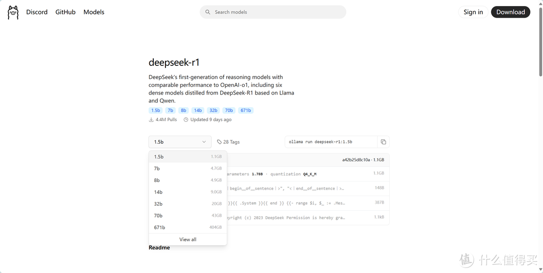This screenshot has width=543, height=273.
Task: Click the clock icon beside Updated 9 days ago
Action: point(186,120)
